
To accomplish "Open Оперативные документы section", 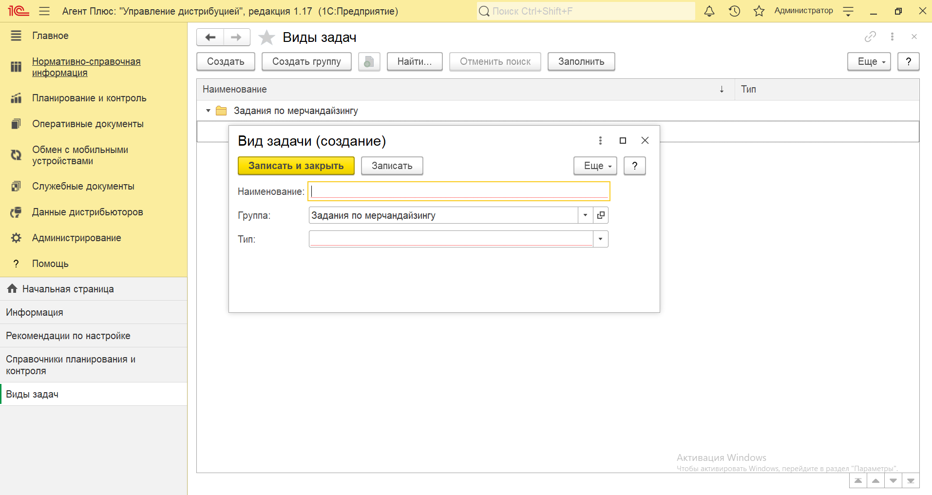I will (x=88, y=124).
